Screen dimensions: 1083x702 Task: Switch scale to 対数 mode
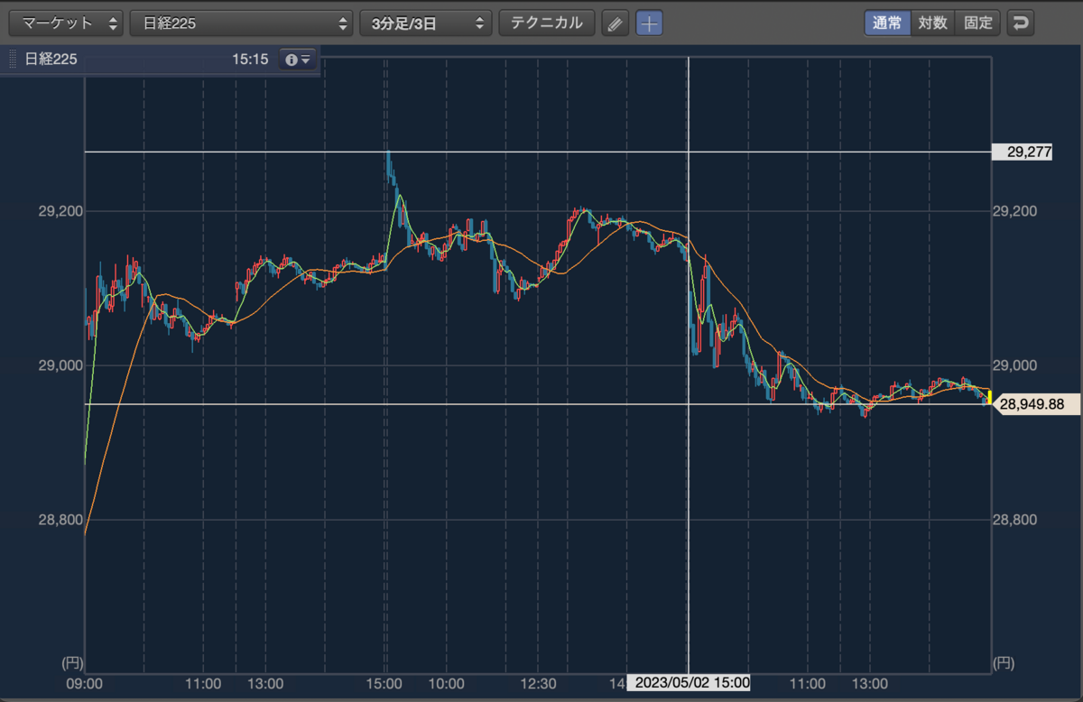pyautogui.click(x=933, y=23)
